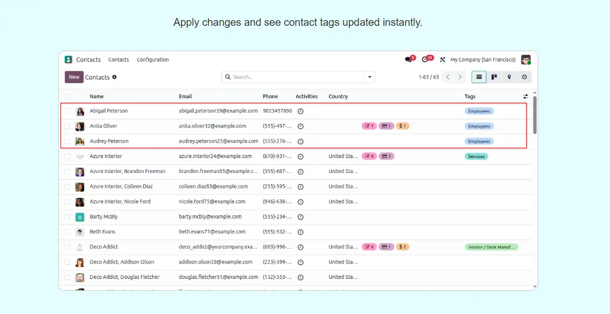Click the Employees tag on Anita Oliver
Screen dimensions: 610x314
tap(479, 126)
